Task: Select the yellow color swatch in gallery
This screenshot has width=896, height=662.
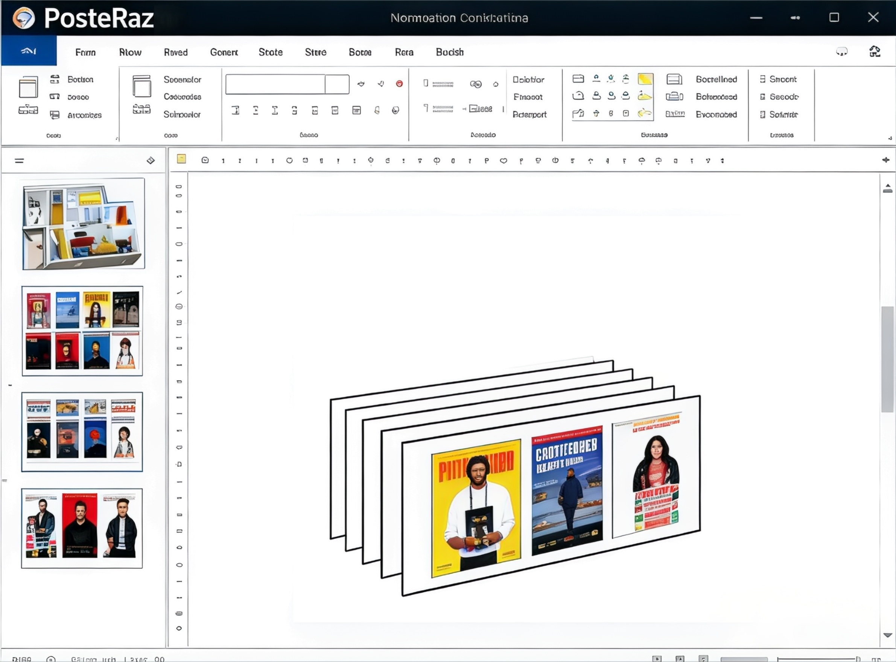Action: point(645,79)
